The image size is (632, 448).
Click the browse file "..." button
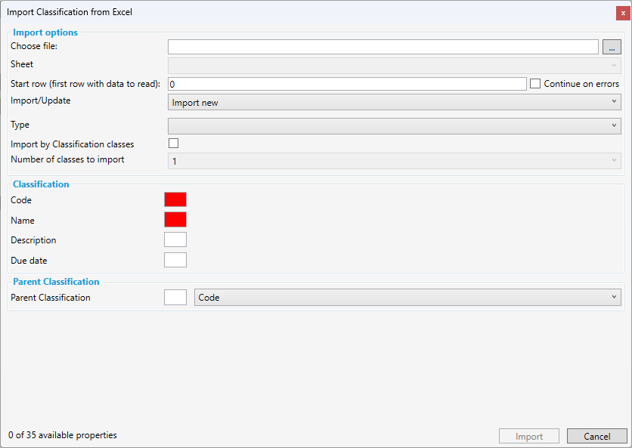(x=612, y=46)
